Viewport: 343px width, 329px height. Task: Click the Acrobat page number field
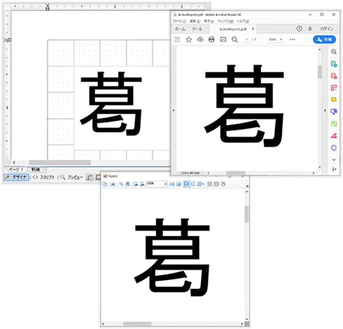tap(247, 40)
